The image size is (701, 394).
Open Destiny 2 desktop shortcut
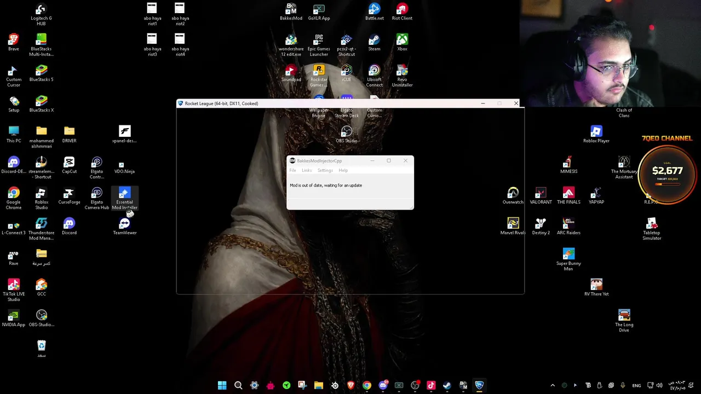(541, 227)
